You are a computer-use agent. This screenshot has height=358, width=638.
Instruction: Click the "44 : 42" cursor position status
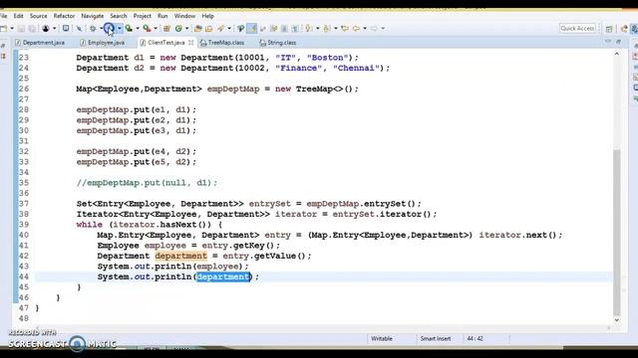tap(475, 338)
